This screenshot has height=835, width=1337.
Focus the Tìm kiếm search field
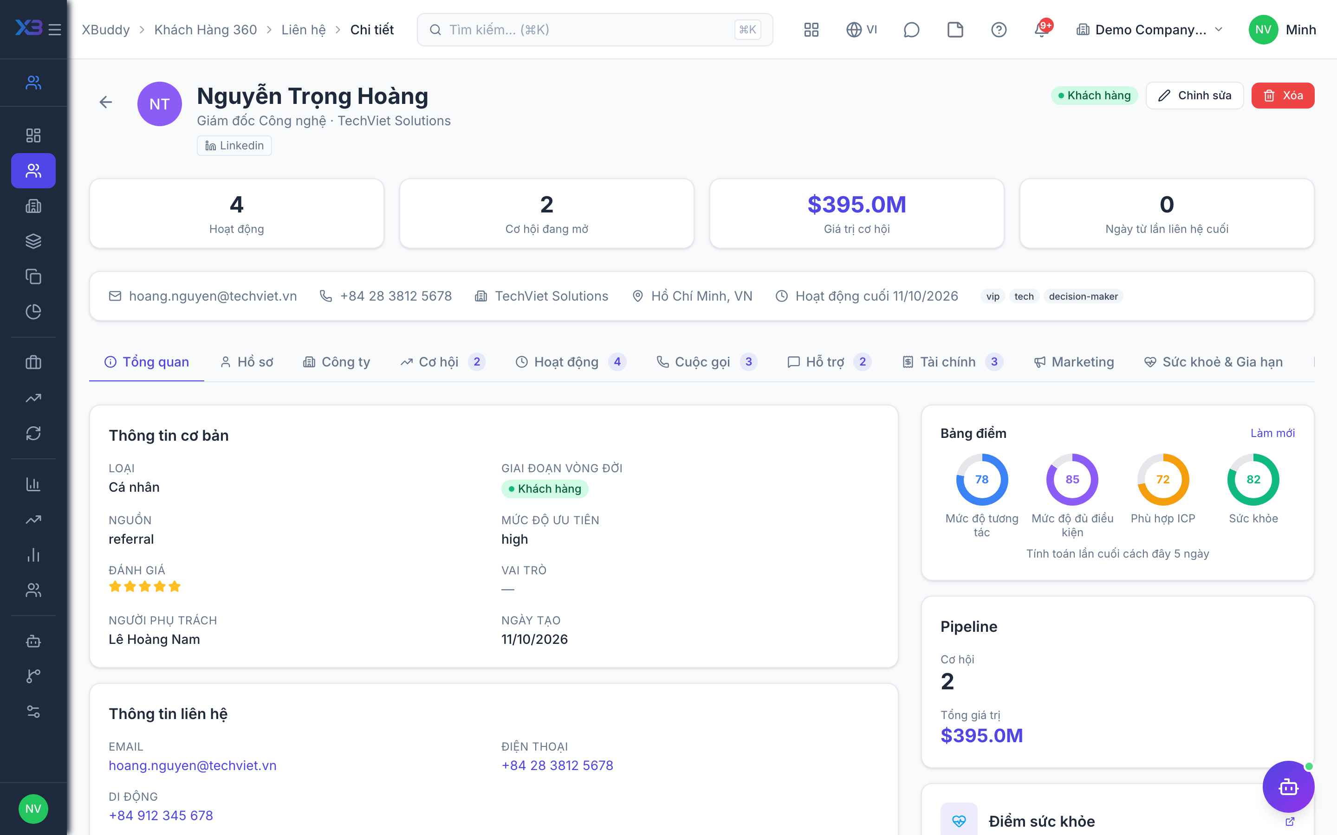pos(595,29)
